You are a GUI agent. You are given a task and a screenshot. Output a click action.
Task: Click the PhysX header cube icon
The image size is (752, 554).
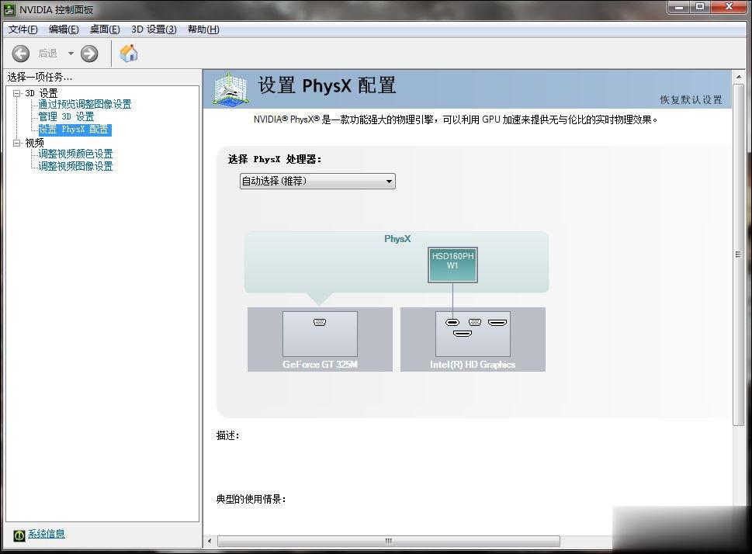[230, 89]
